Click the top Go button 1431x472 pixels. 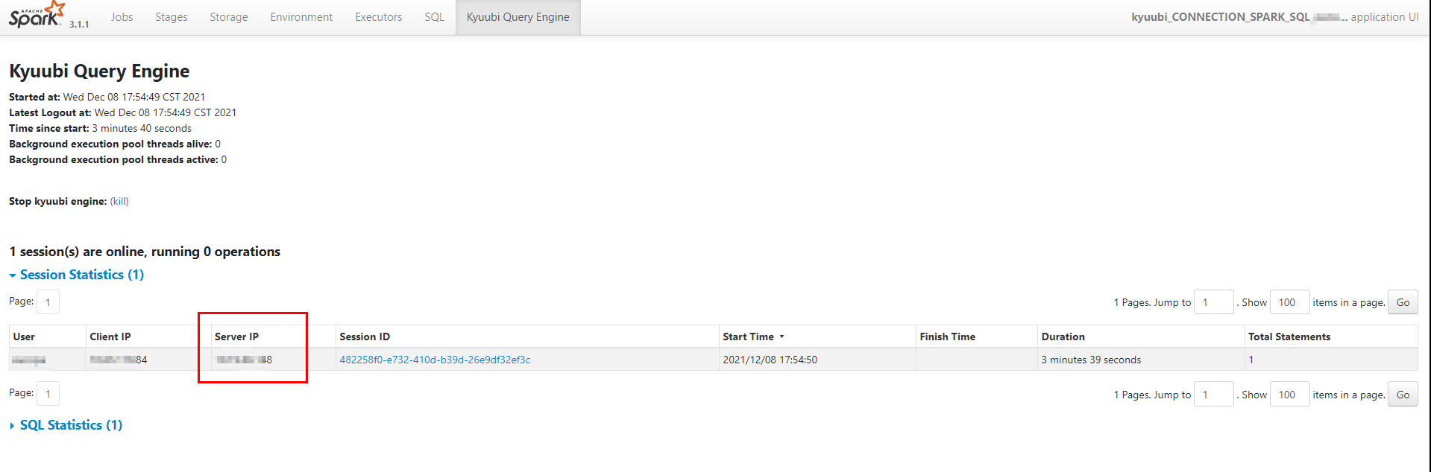[1403, 302]
